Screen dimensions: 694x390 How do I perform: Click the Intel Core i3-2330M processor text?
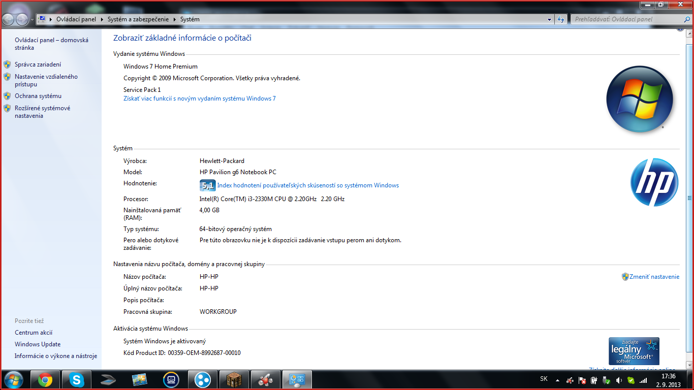point(272,199)
